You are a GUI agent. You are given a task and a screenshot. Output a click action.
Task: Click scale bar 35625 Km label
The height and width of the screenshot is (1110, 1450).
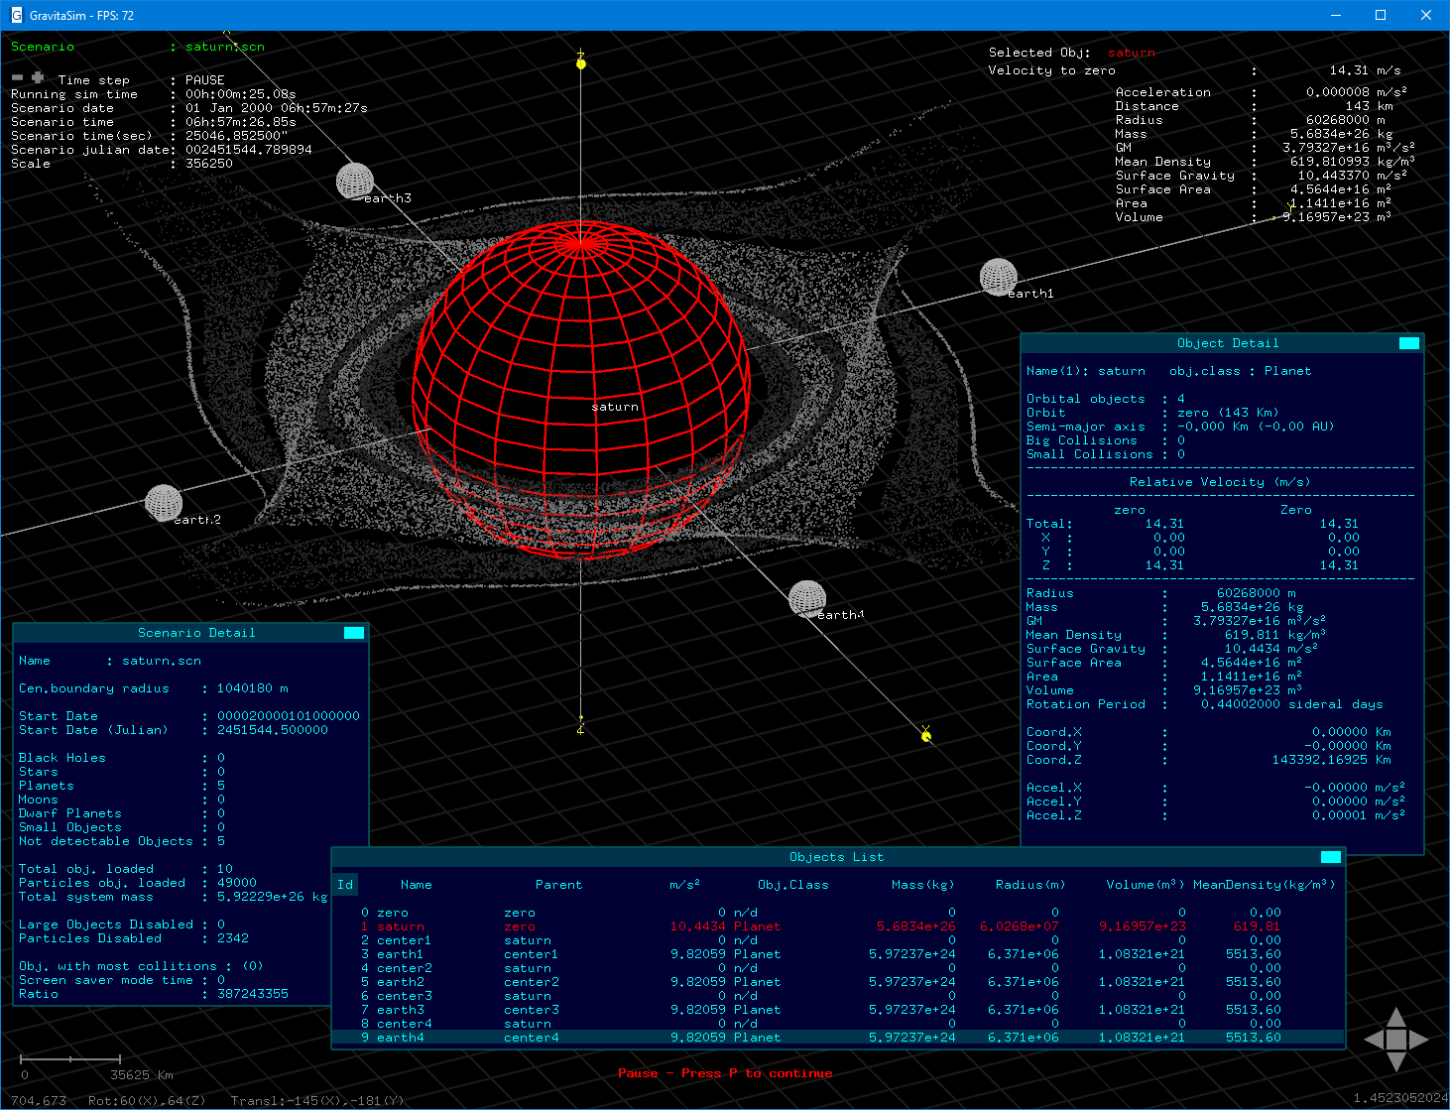[142, 1075]
